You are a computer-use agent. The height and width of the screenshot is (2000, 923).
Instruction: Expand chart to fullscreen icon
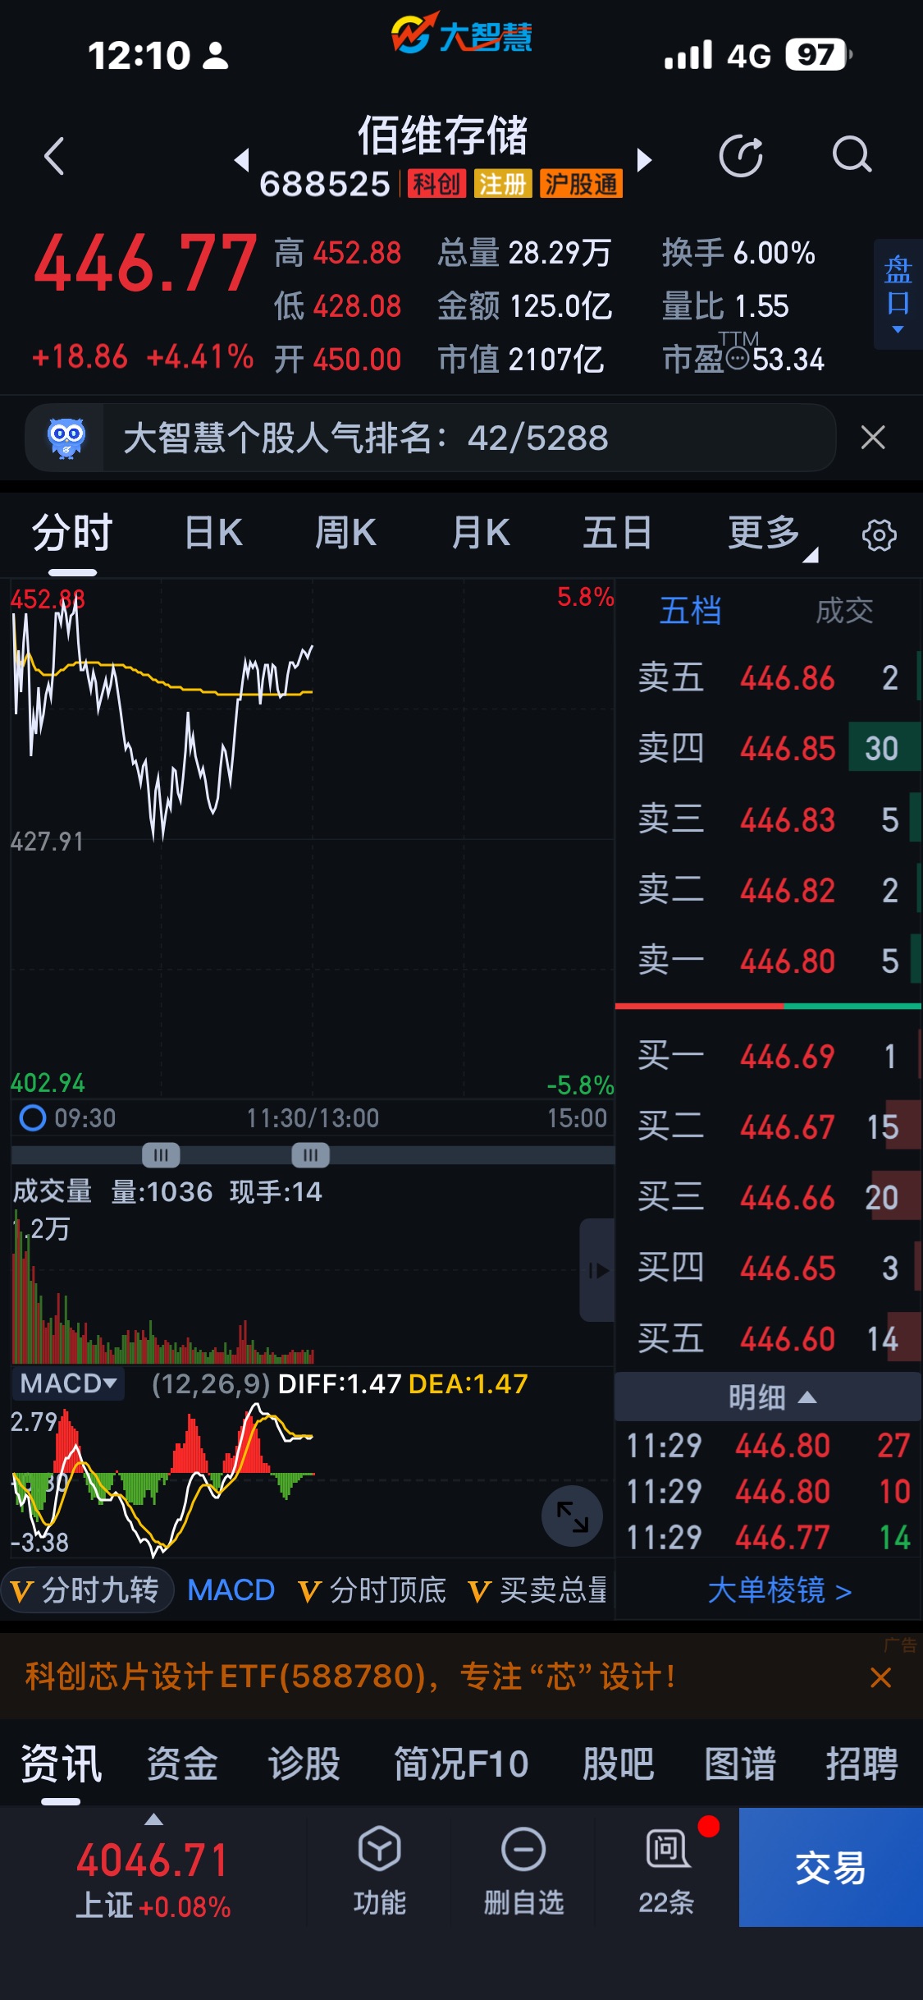572,1516
